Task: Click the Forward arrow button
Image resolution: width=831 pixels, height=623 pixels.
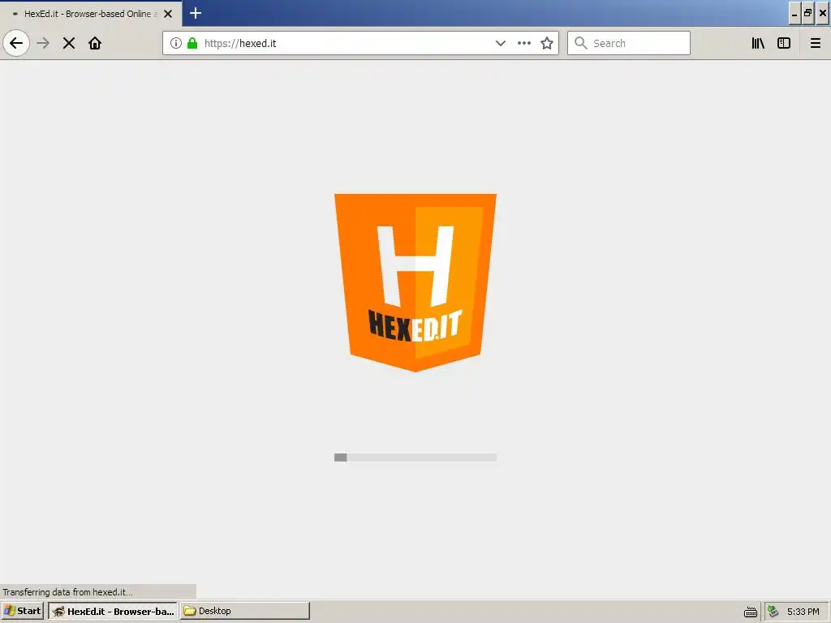Action: point(43,43)
